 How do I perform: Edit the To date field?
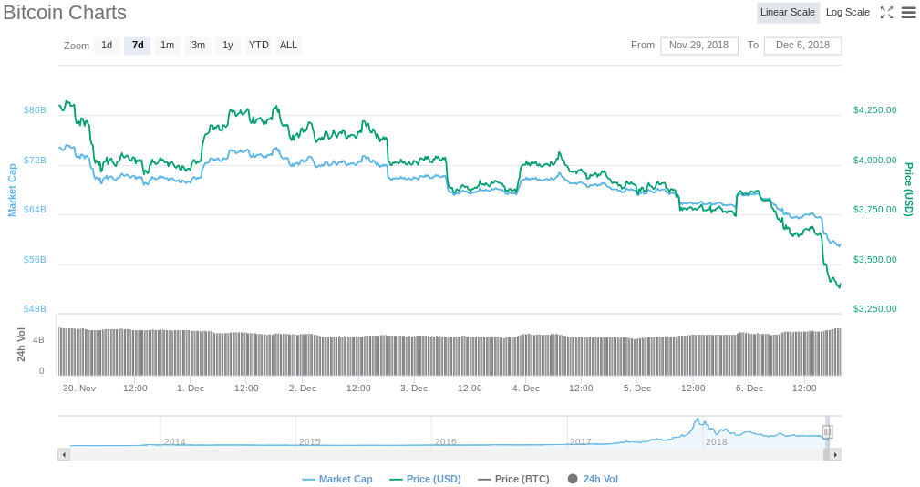(x=802, y=46)
